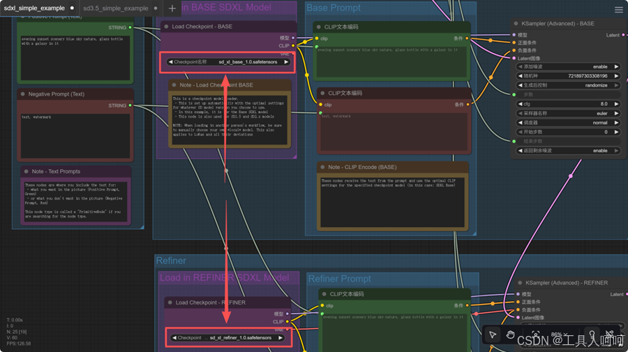The width and height of the screenshot is (628, 352).
Task: Click the right arrow of base Checkpoint名称
Action: tap(286, 62)
